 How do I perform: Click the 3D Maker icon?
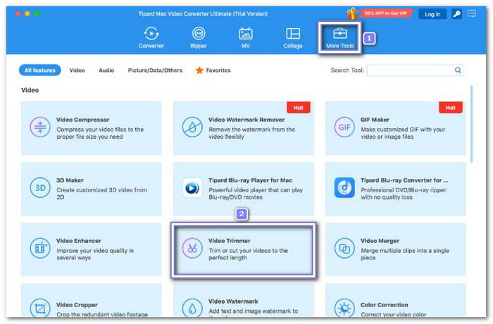pos(40,187)
